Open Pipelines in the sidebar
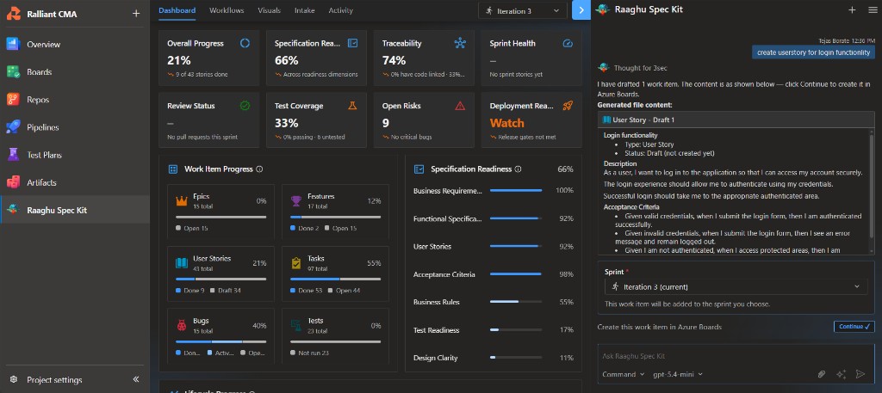 75,127
